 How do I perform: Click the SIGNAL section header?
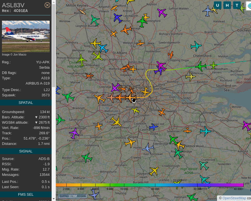click(x=26, y=151)
